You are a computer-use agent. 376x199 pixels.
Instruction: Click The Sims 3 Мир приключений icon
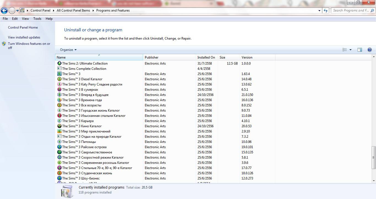[59, 131]
